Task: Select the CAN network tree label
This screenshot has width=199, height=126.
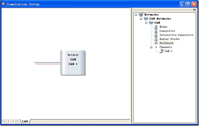Action: 157,23
